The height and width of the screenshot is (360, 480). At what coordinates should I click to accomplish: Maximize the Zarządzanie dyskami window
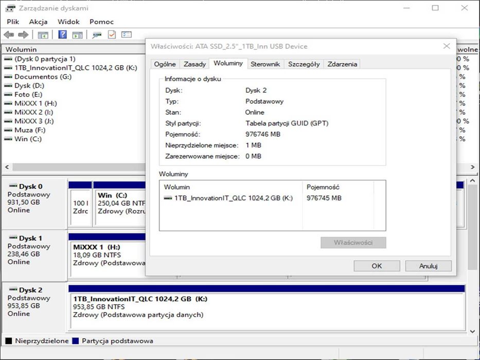pyautogui.click(x=435, y=8)
